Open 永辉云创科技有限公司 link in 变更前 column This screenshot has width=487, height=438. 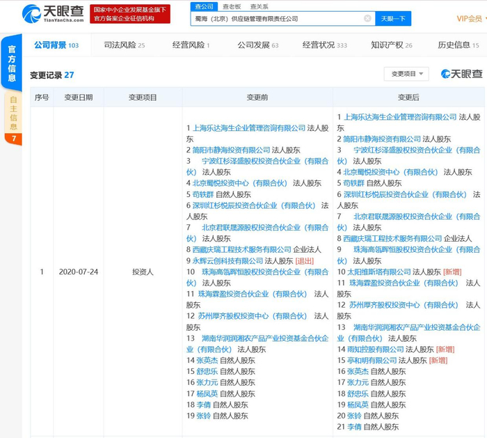(228, 261)
